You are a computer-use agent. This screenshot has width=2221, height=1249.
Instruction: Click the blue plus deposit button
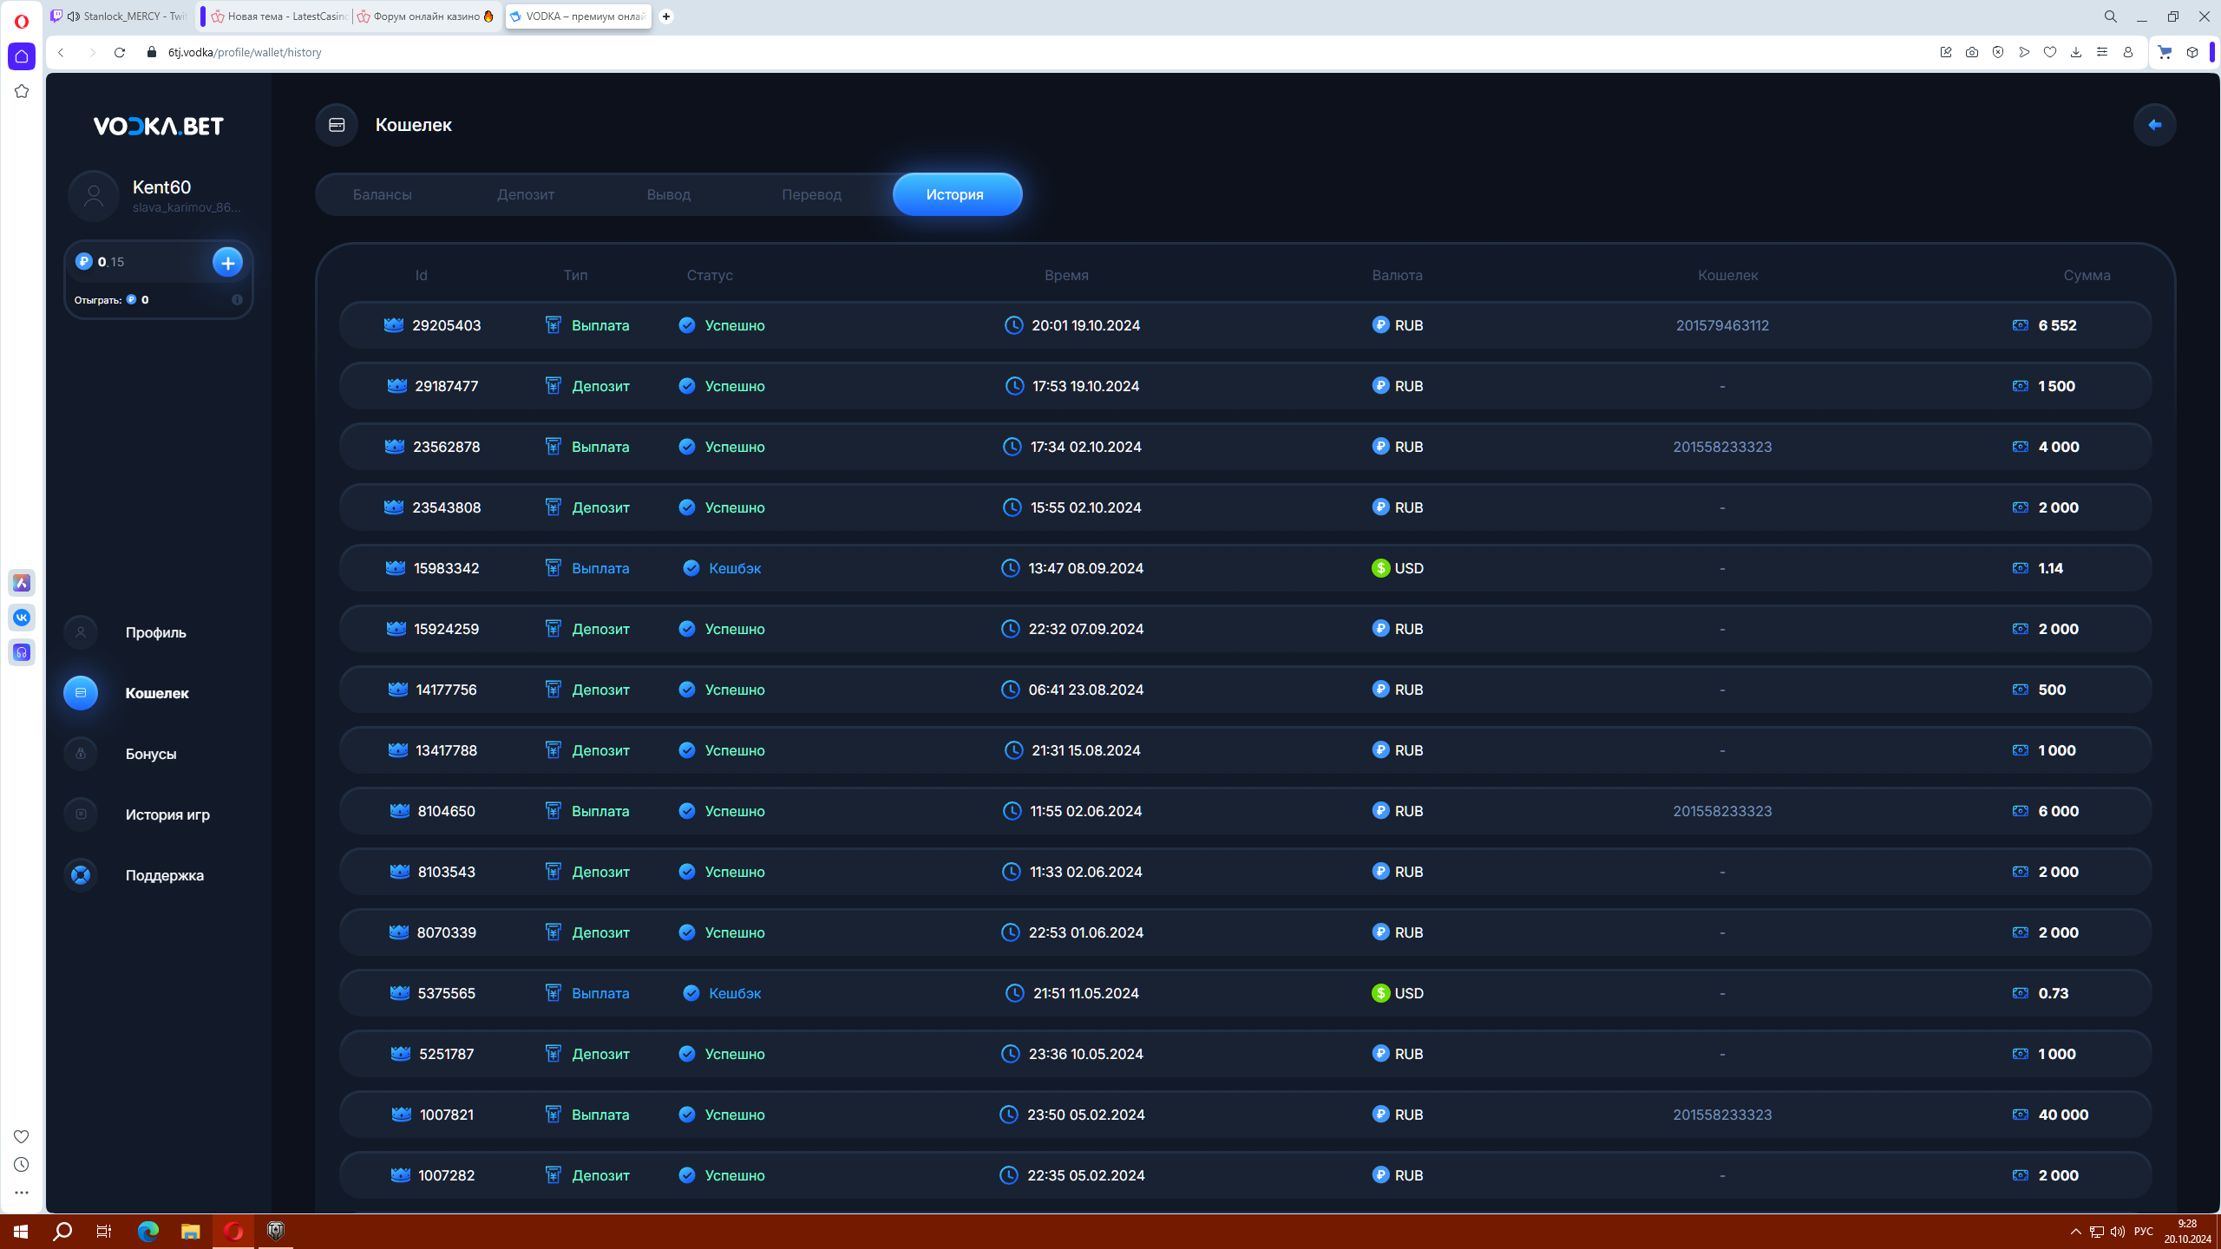227,262
